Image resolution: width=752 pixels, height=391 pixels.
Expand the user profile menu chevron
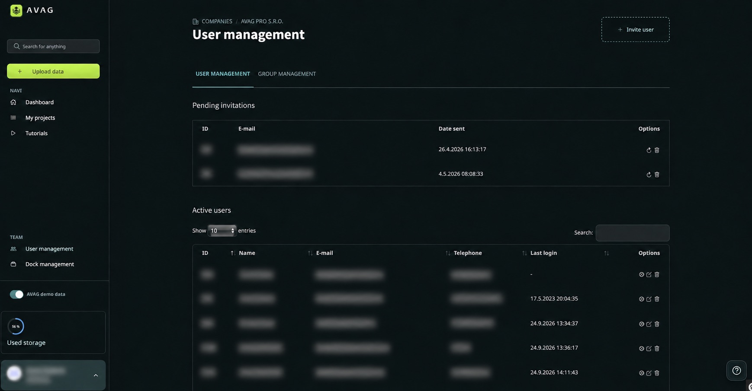96,375
